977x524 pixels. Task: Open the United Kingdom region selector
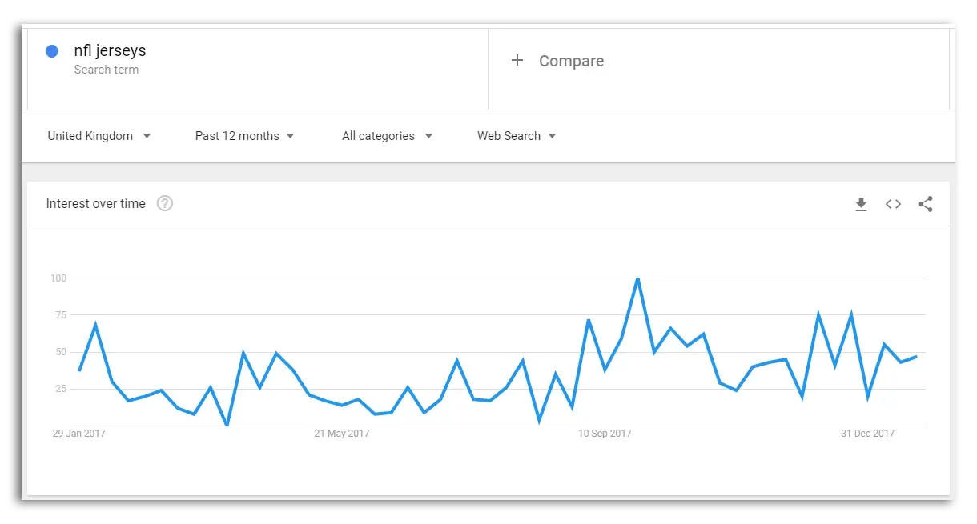pyautogui.click(x=90, y=136)
